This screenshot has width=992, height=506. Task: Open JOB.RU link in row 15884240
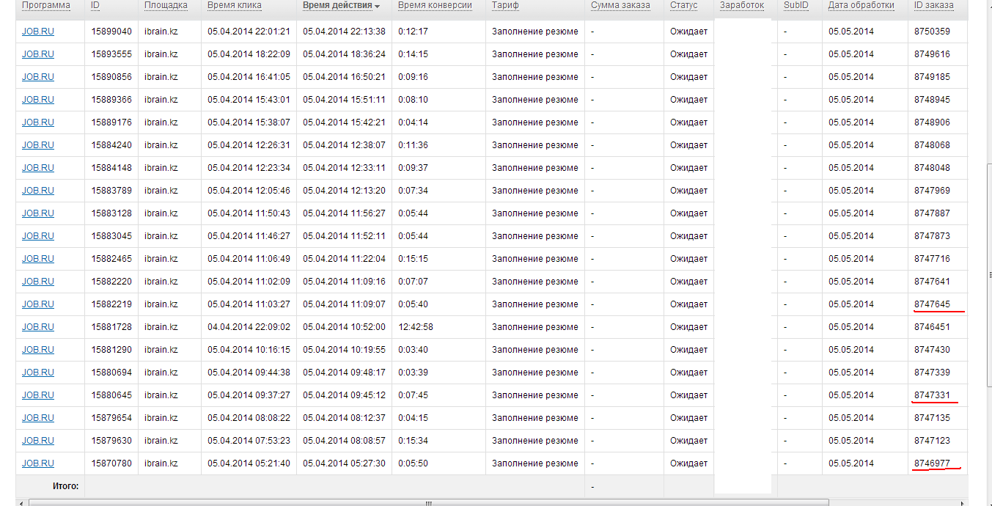coord(38,145)
